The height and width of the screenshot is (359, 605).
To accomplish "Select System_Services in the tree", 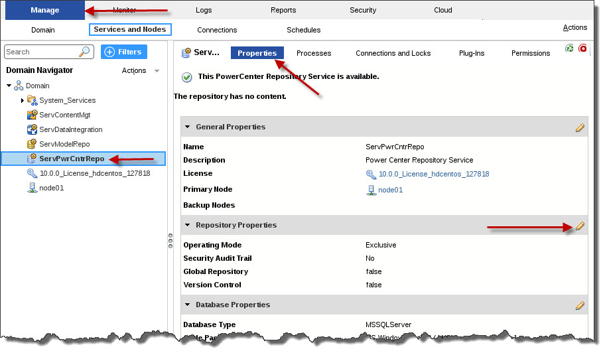I will point(67,100).
